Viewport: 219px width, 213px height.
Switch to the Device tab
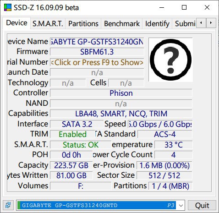(16, 23)
